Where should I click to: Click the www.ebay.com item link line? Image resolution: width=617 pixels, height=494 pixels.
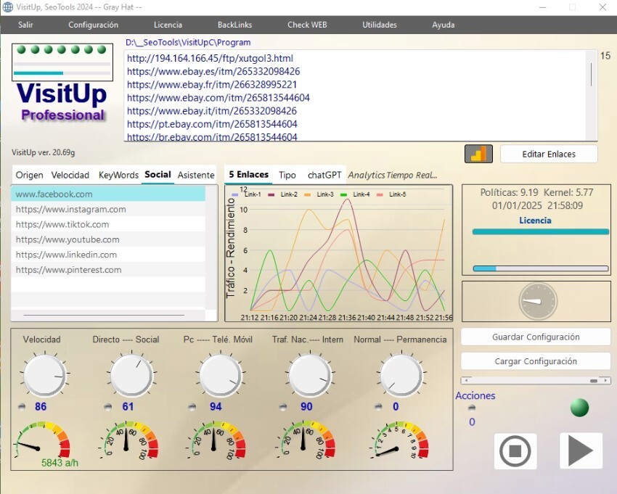pos(218,97)
